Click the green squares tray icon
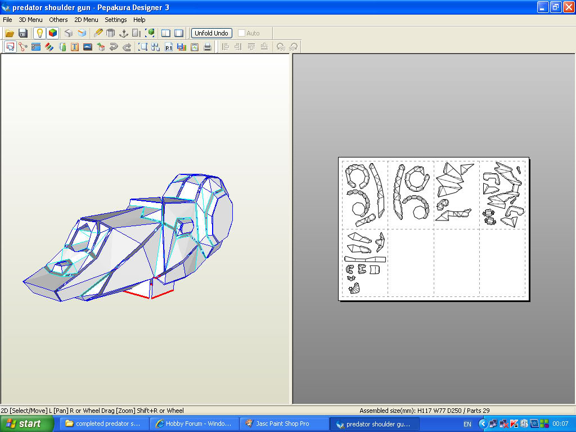The width and height of the screenshot is (576, 432). [544, 424]
